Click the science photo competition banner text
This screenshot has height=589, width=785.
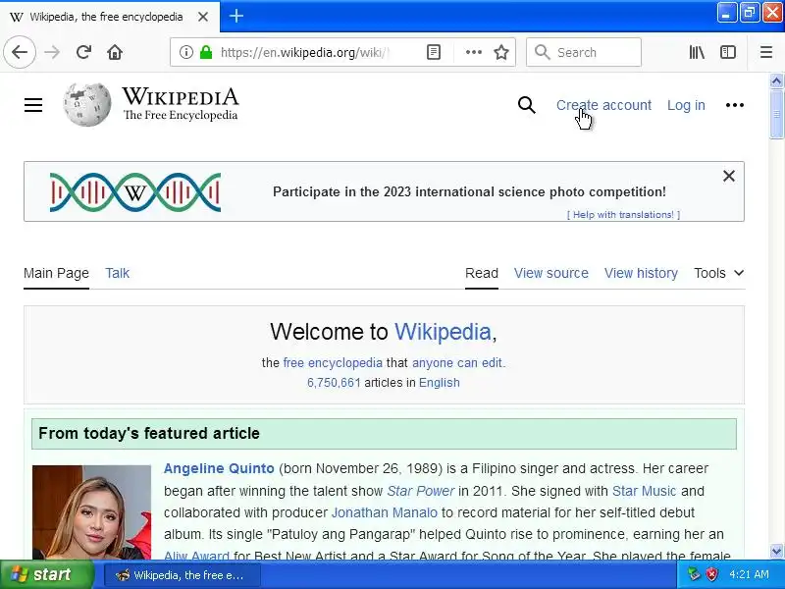coord(469,191)
